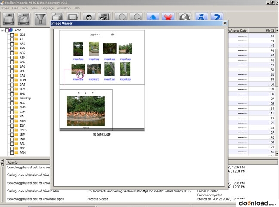This screenshot has height=207, width=279.
Task: Click the Activity column header
Action: point(28,162)
